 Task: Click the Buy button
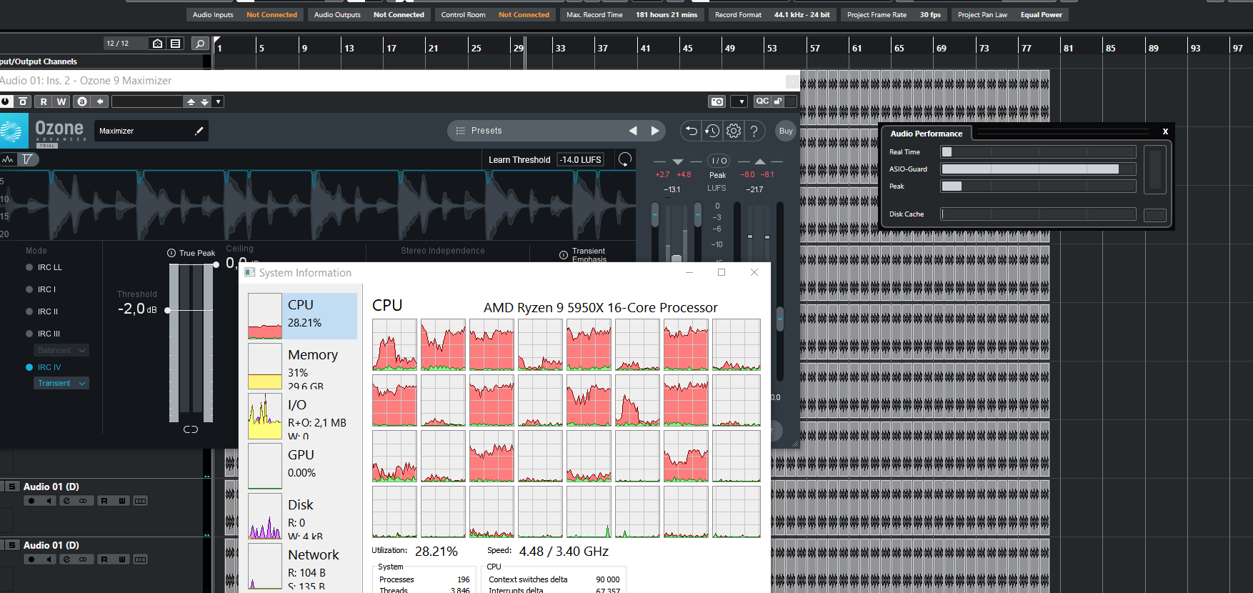pos(786,131)
